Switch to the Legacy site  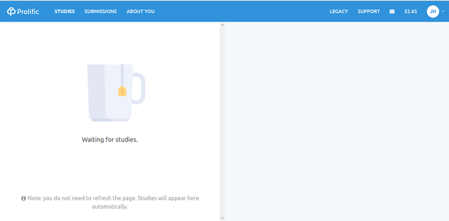click(339, 12)
